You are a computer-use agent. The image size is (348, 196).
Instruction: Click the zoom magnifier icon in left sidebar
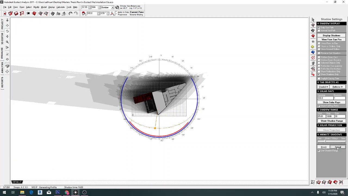7,42
